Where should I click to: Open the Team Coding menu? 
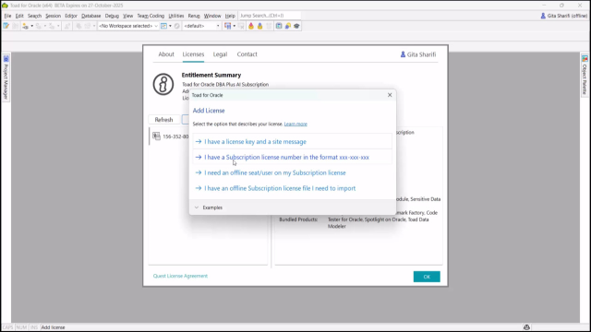(151, 16)
